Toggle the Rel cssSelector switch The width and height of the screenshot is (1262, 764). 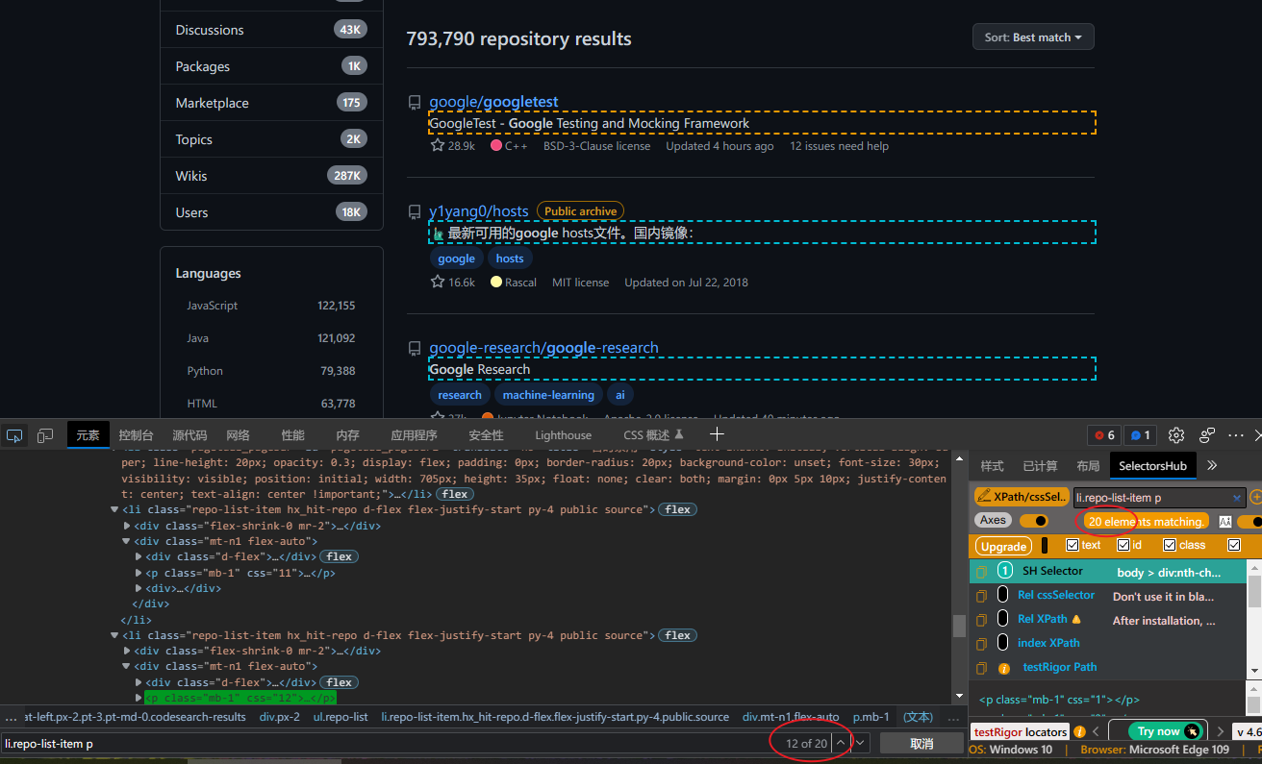[x=1002, y=595]
